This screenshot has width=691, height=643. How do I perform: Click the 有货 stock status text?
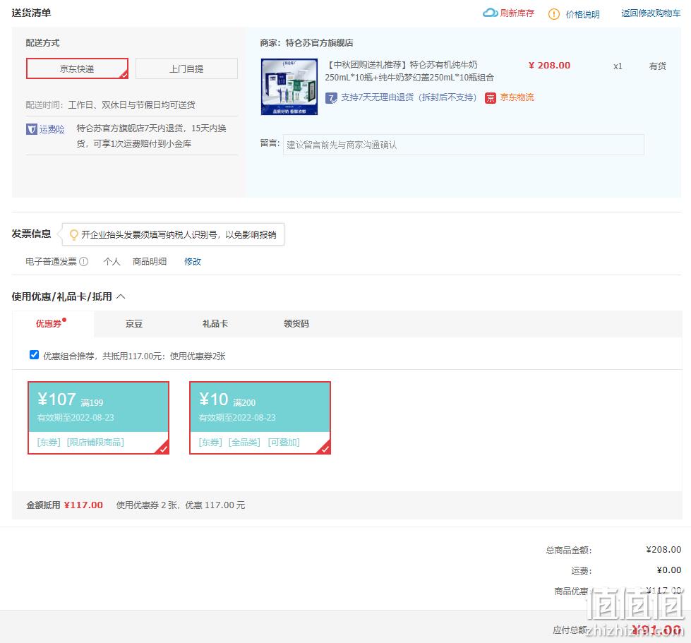[x=658, y=66]
